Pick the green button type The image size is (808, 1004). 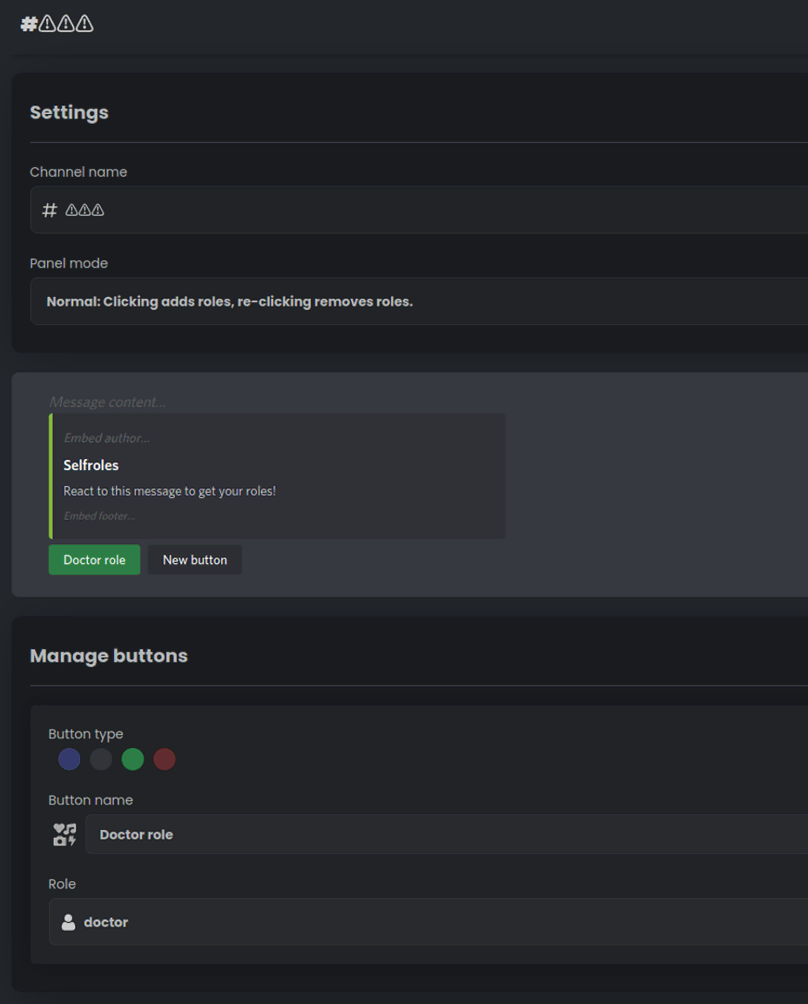[132, 759]
